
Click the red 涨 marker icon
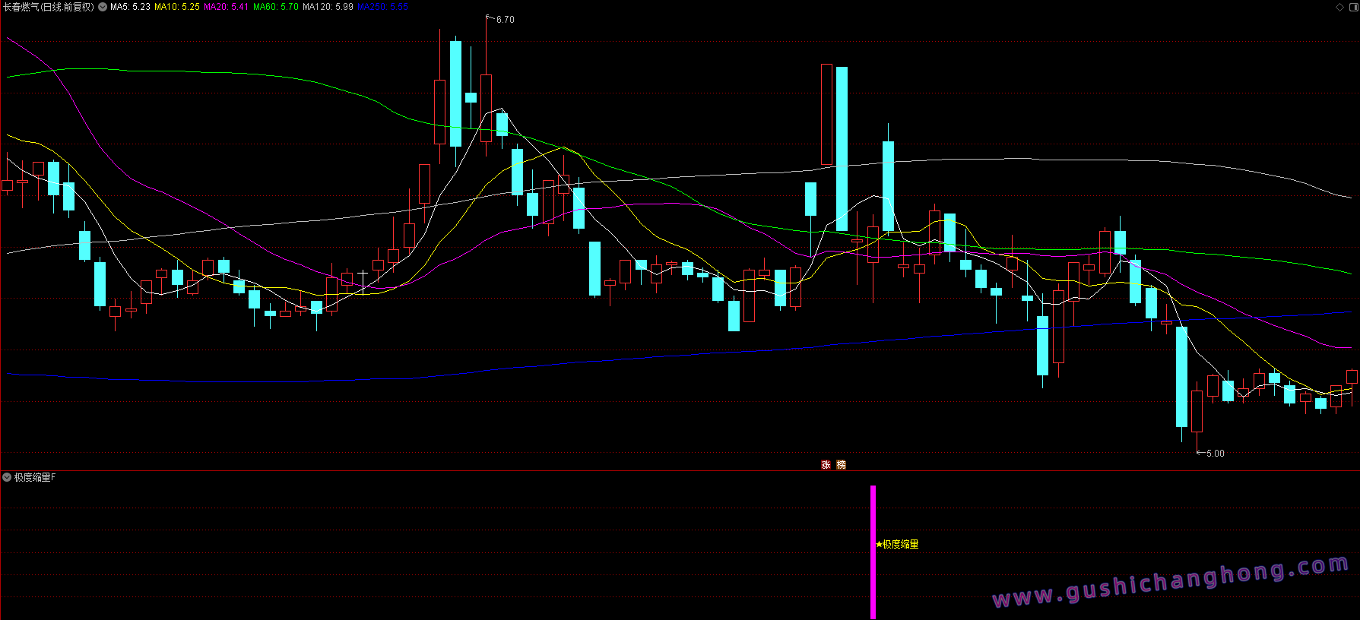(826, 464)
